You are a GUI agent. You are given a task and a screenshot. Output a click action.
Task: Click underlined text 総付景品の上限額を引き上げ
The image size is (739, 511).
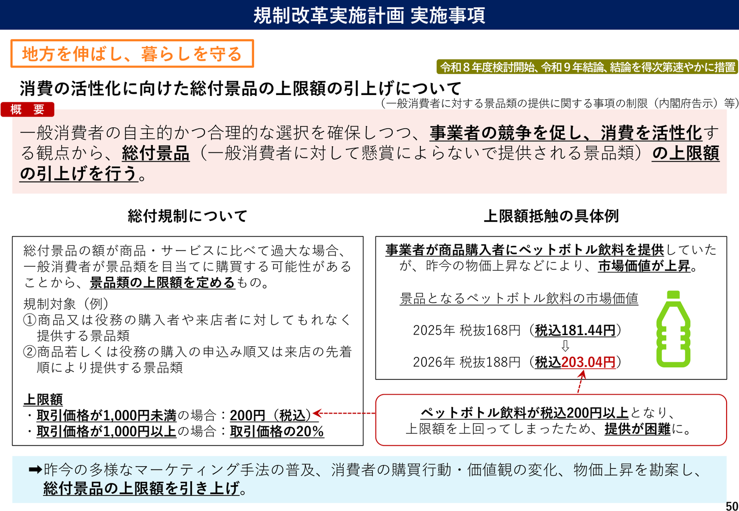(x=141, y=488)
